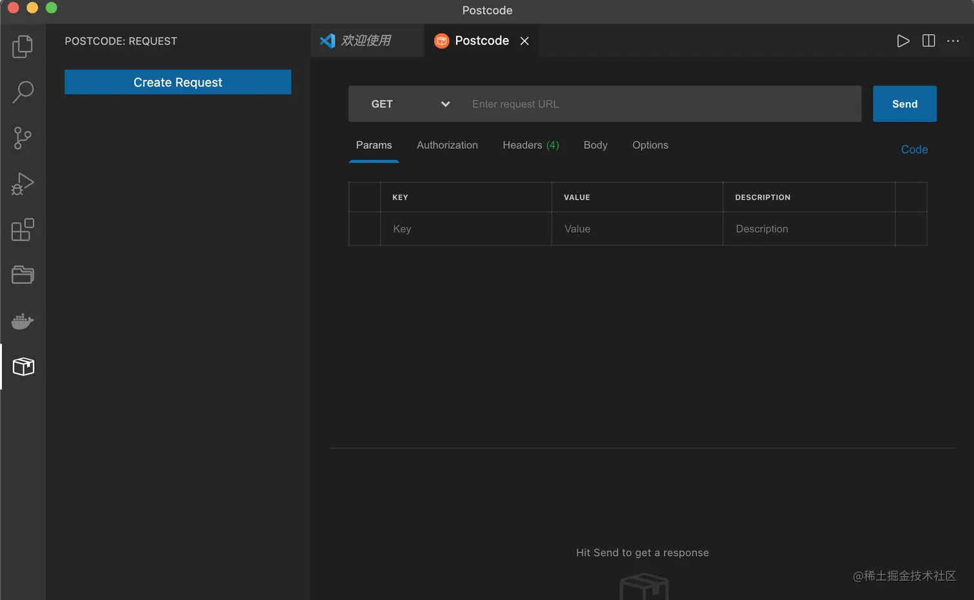
Task: Close the Postcode editor tab
Action: [524, 41]
